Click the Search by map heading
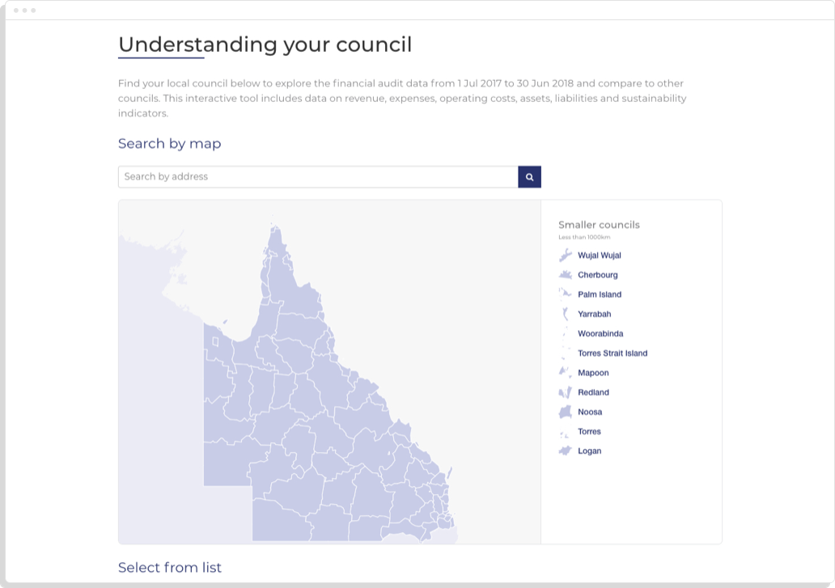The image size is (835, 588). point(169,143)
